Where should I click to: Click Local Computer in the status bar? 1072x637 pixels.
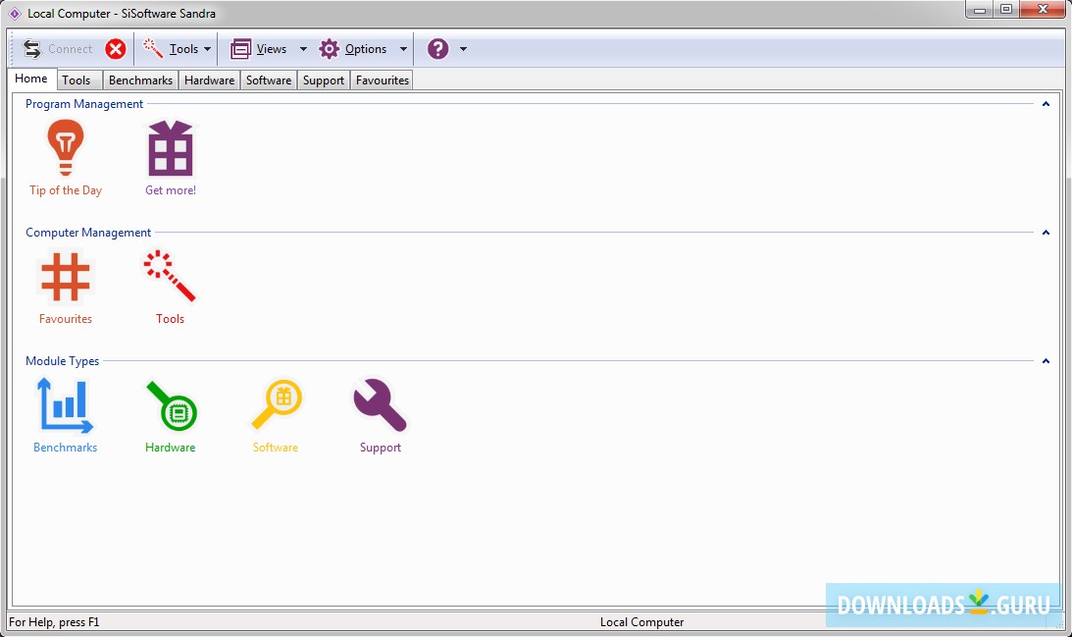point(642,621)
